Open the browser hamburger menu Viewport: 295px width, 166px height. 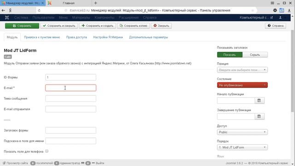click(x=272, y=3)
